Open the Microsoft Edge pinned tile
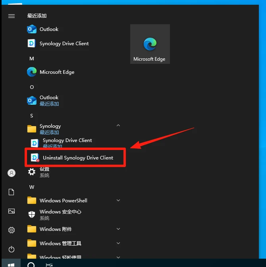Viewport: 266px width, 267px height. coord(150,44)
